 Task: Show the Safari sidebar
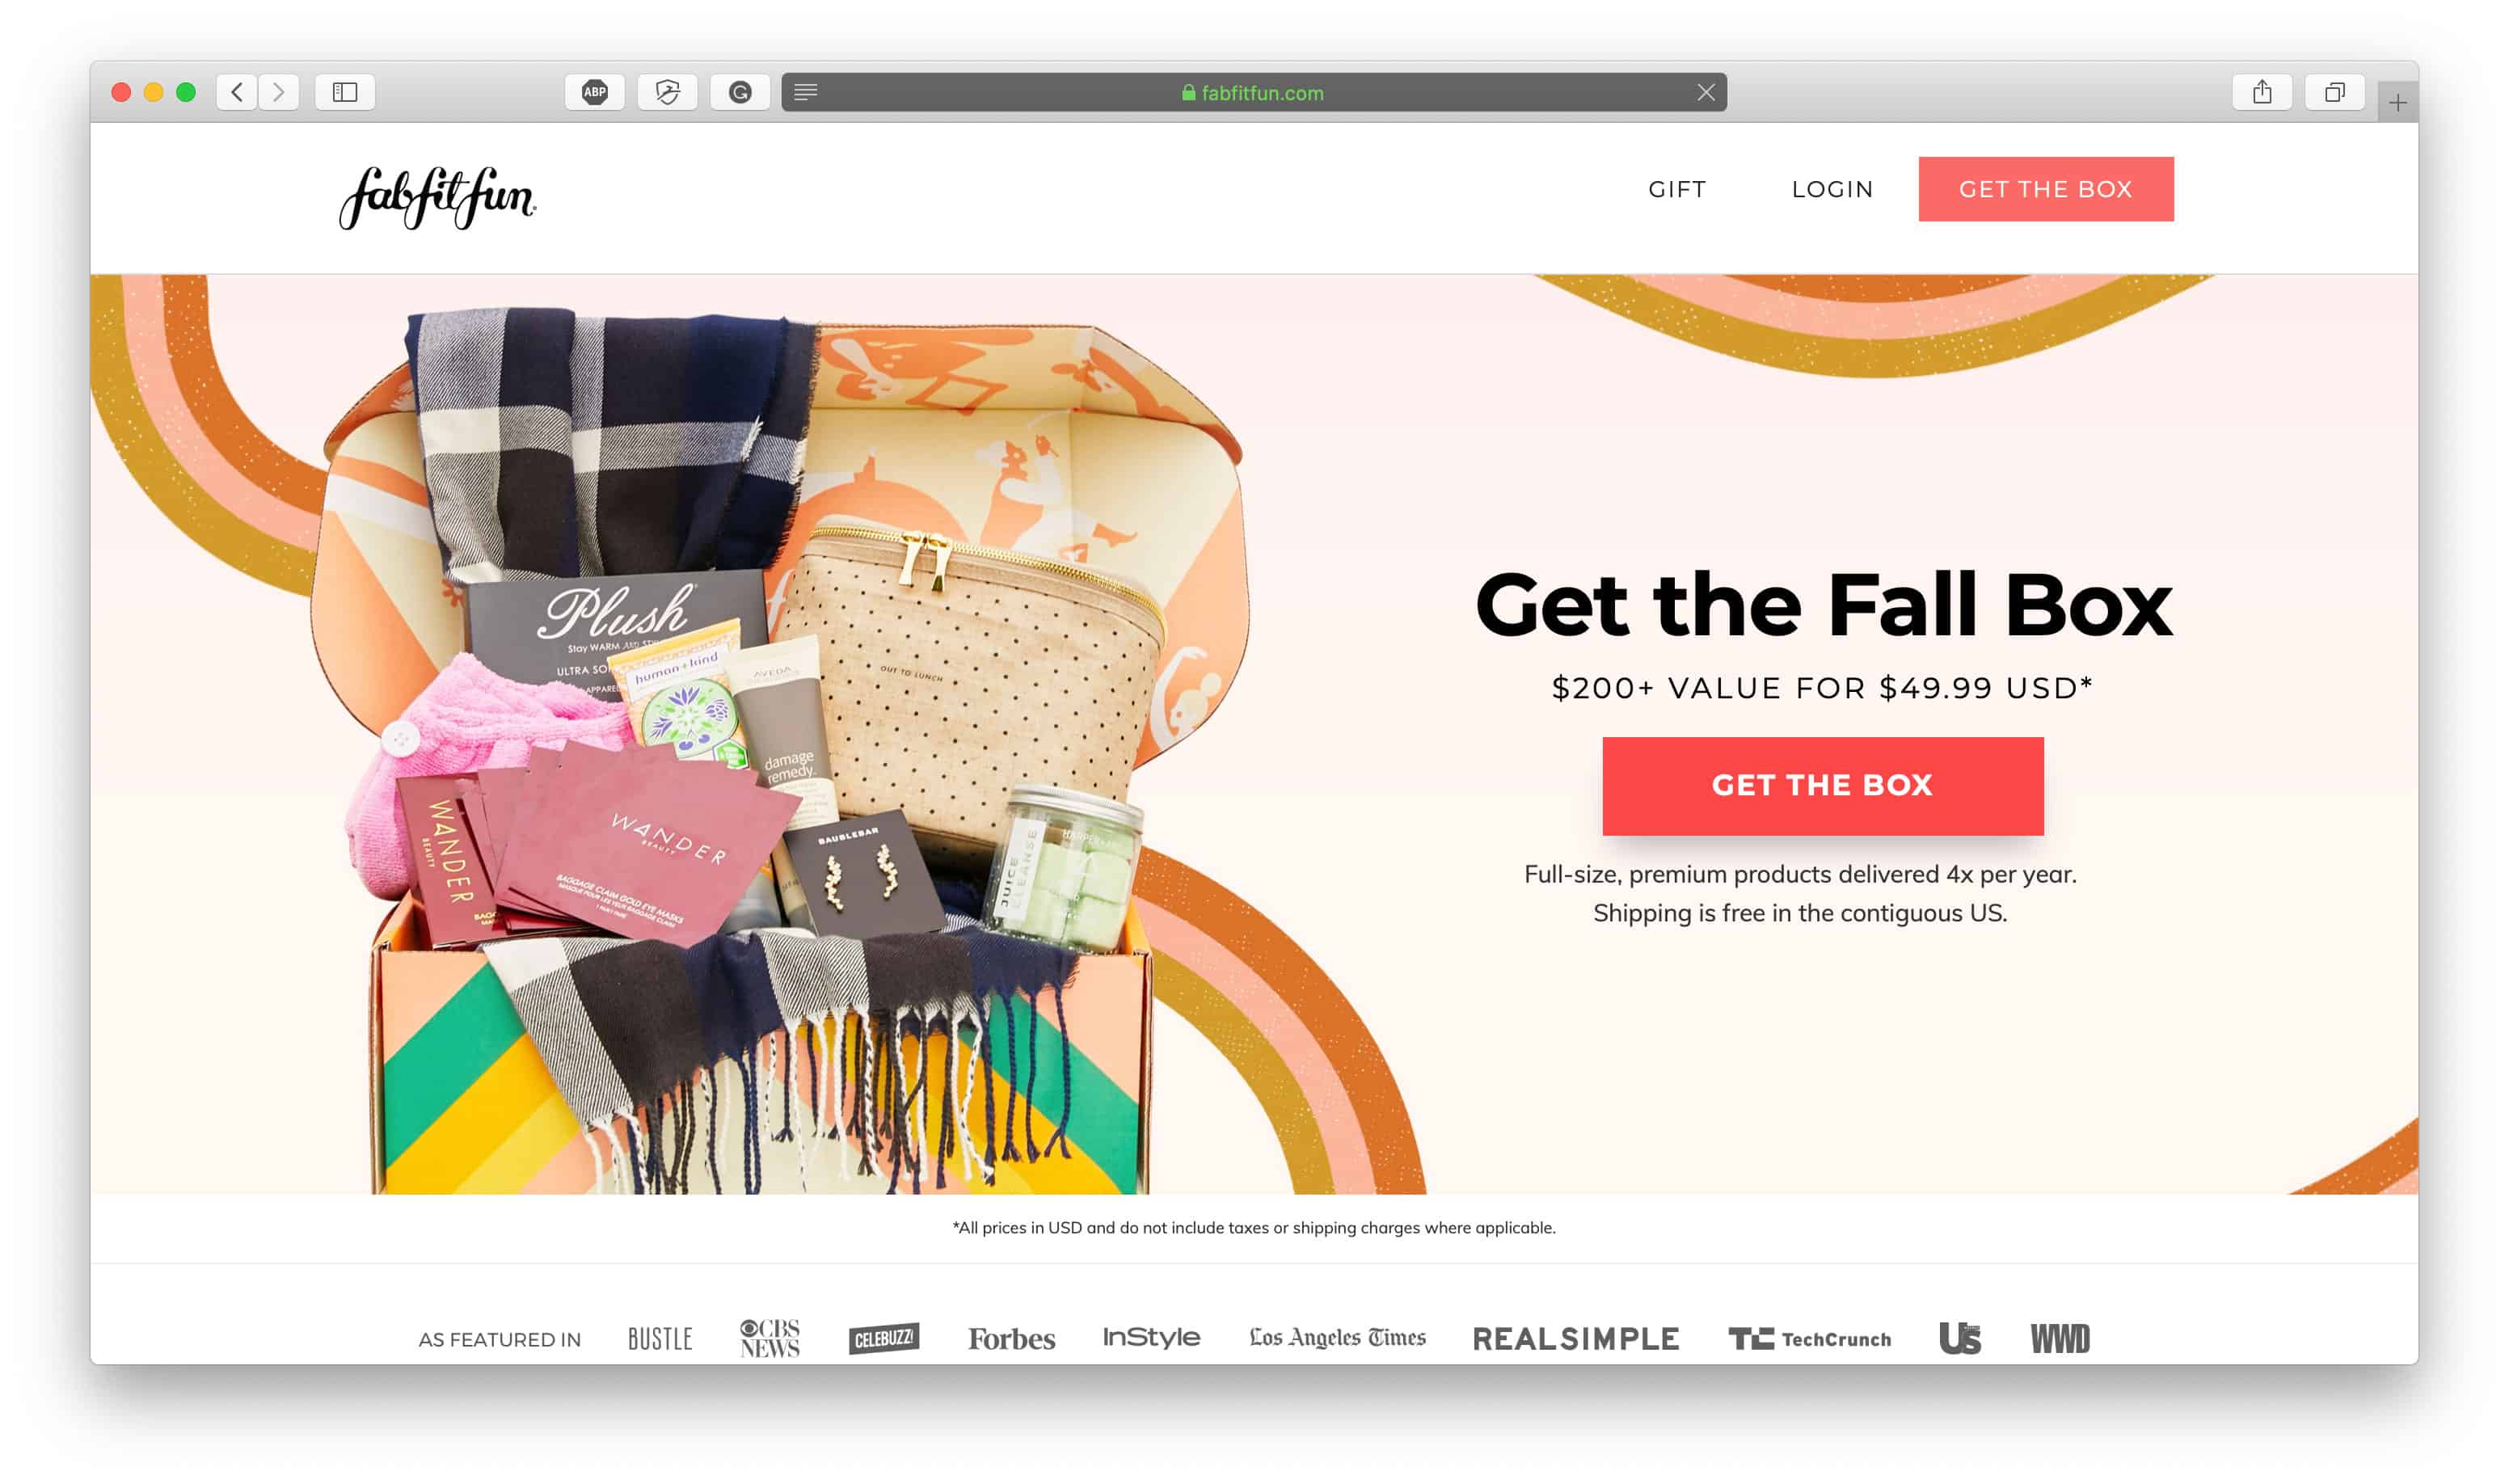tap(345, 92)
